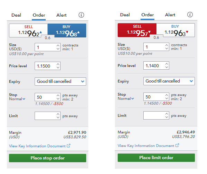Screen dimensions: 207x174
Task: Switch to Deal tab on left ticket
Action: tap(16, 15)
